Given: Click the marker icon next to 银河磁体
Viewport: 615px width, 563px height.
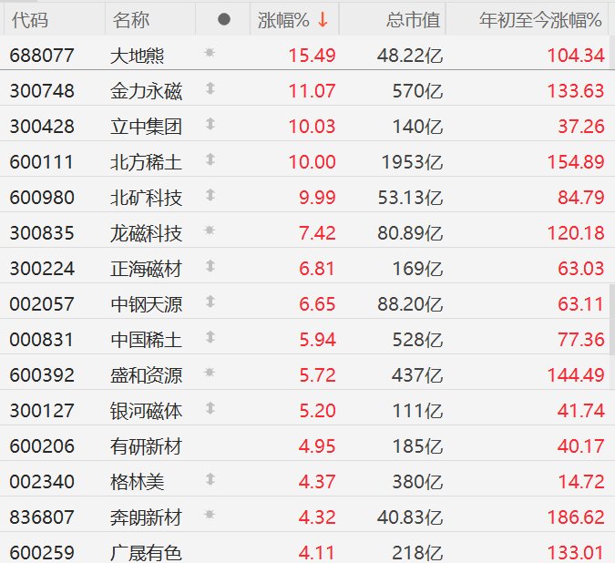Looking at the screenshot, I should pos(210,408).
